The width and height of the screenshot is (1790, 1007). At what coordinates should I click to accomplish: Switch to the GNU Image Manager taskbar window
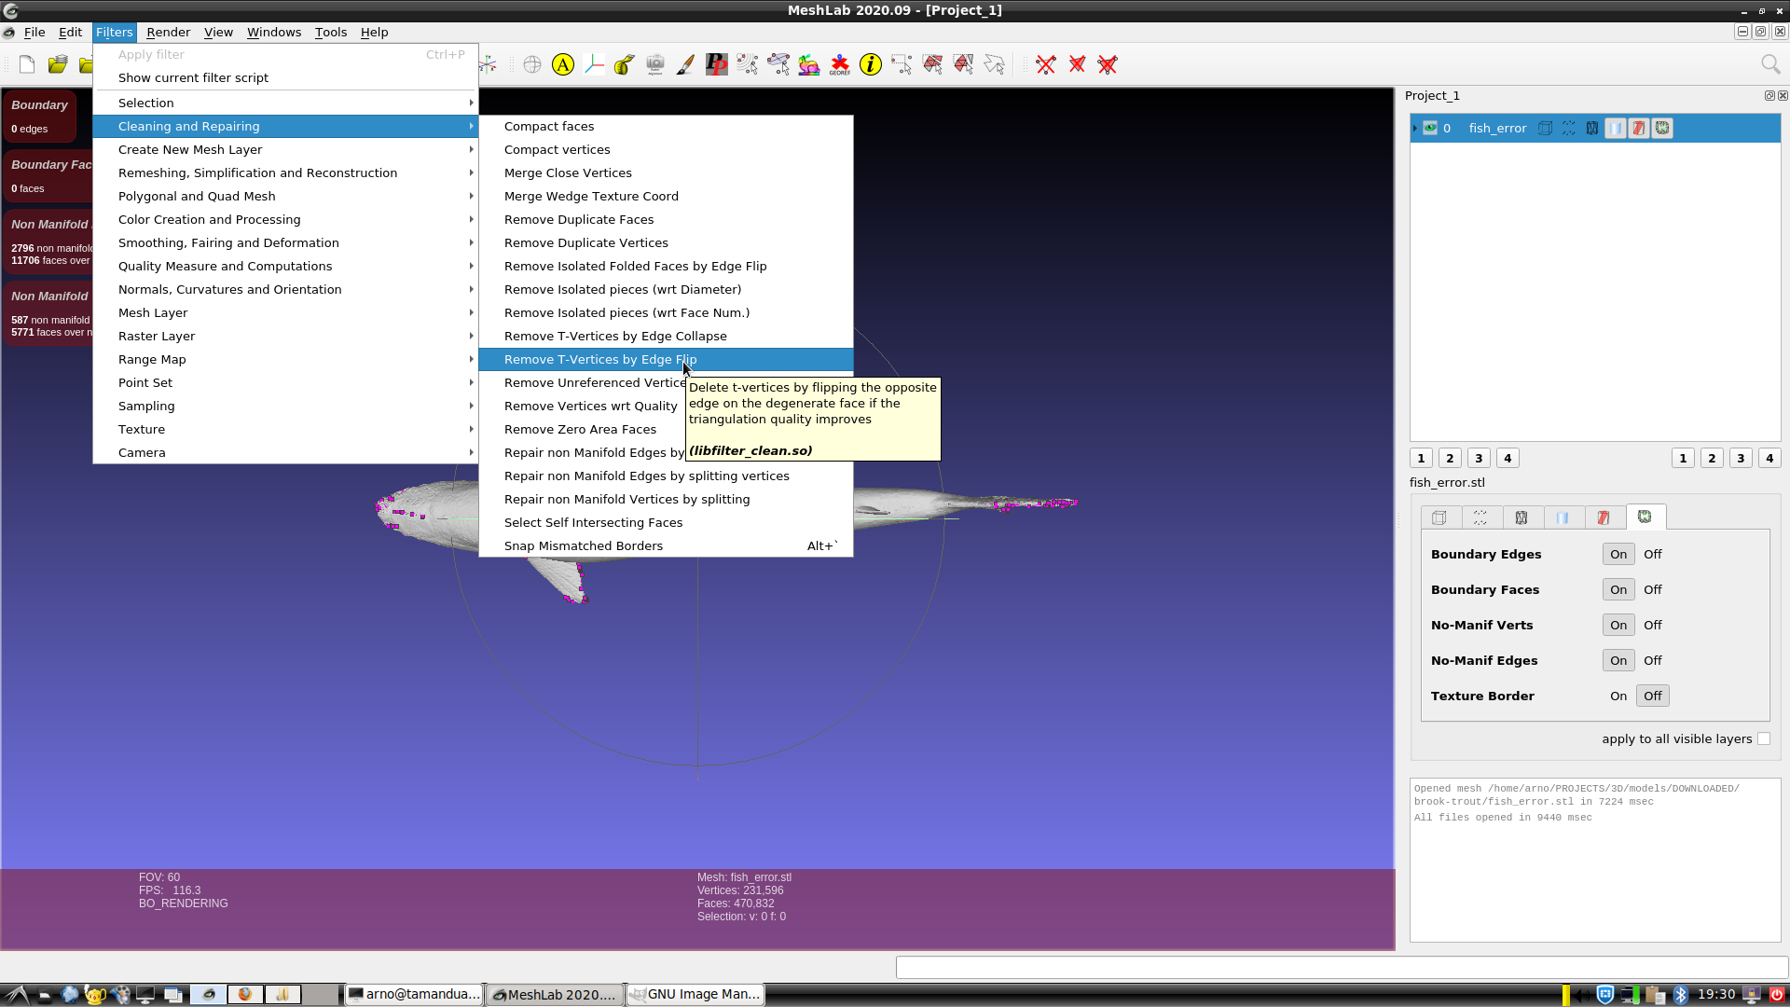pyautogui.click(x=695, y=994)
